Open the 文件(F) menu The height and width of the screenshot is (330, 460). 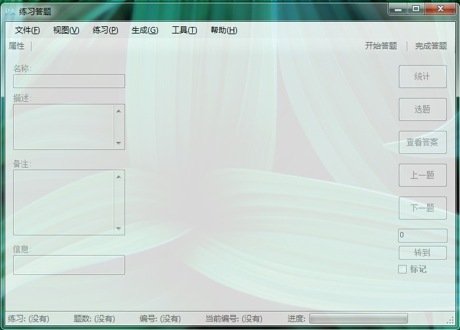27,30
